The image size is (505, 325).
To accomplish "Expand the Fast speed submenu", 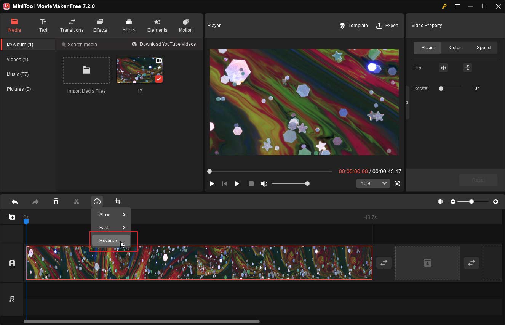I will click(111, 228).
